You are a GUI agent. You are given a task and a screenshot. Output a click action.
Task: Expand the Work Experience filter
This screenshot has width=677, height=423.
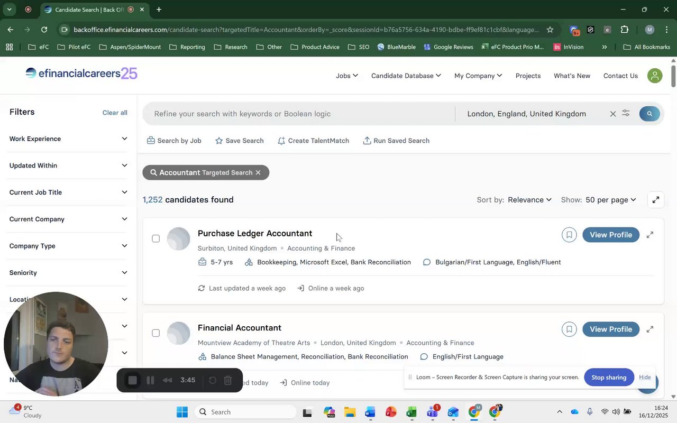(68, 139)
